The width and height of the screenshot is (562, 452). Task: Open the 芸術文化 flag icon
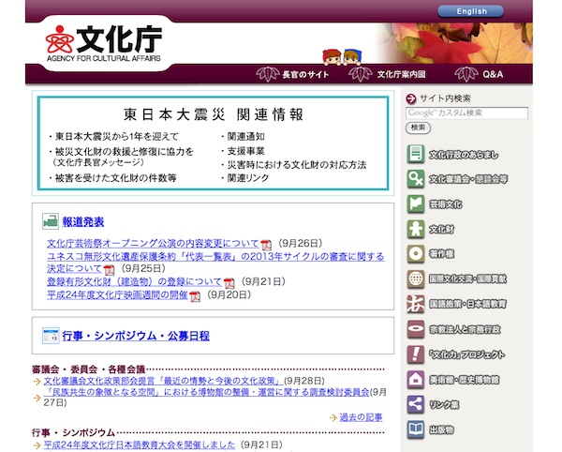coord(416,203)
